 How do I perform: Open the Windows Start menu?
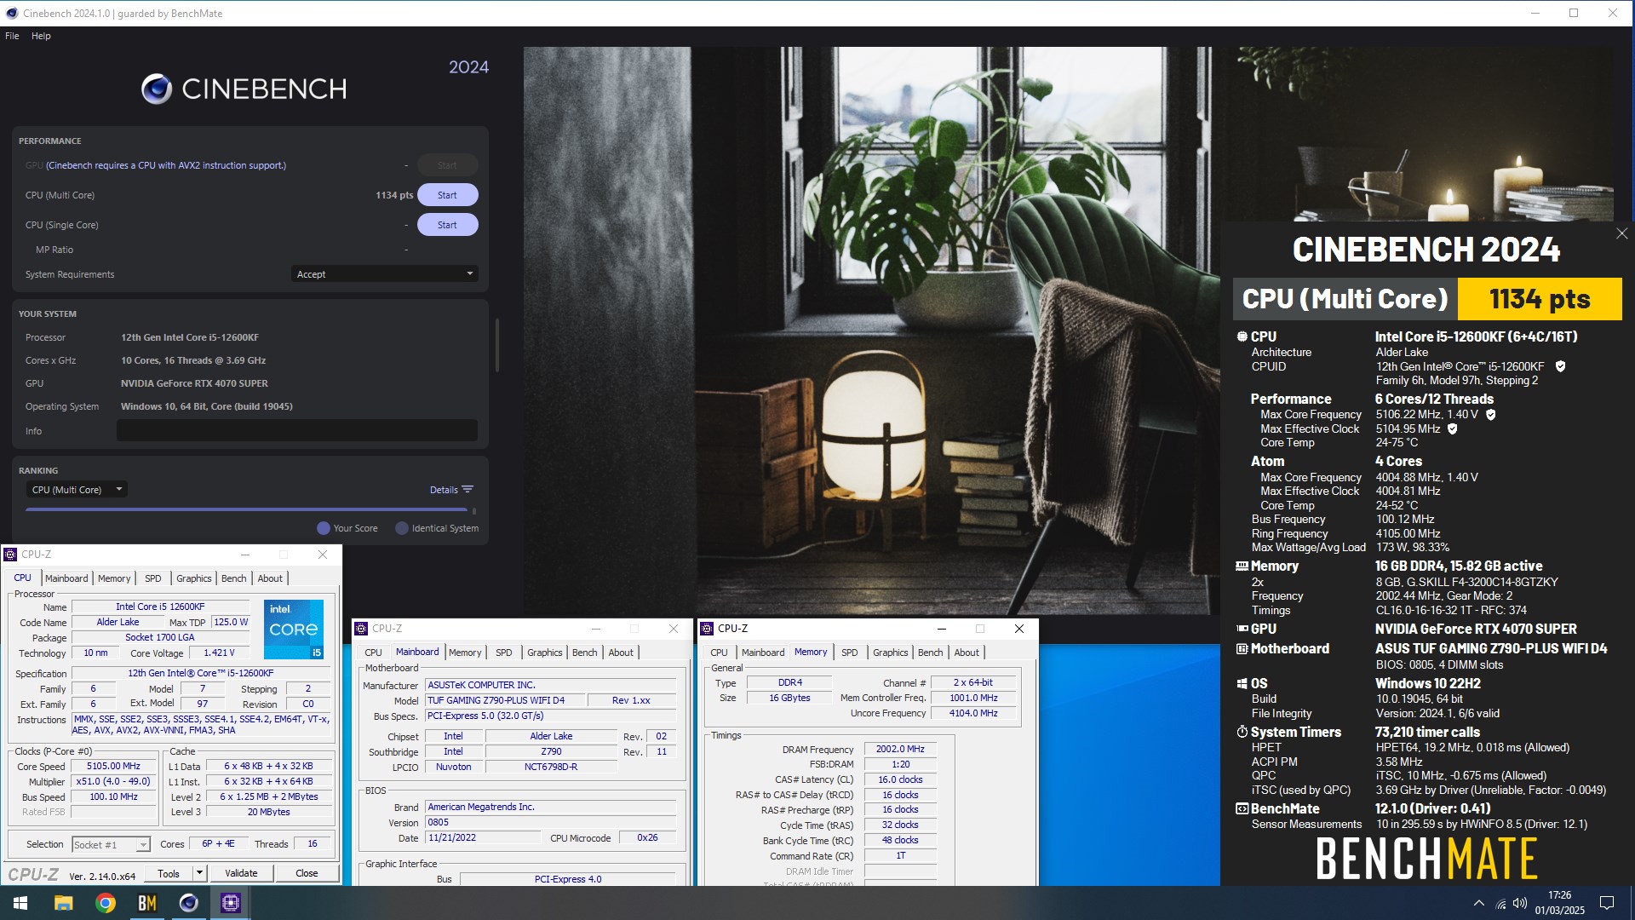coord(20,903)
